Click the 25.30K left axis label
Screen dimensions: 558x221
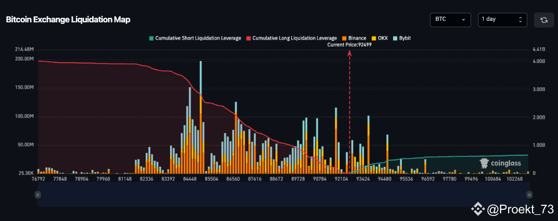point(25,174)
